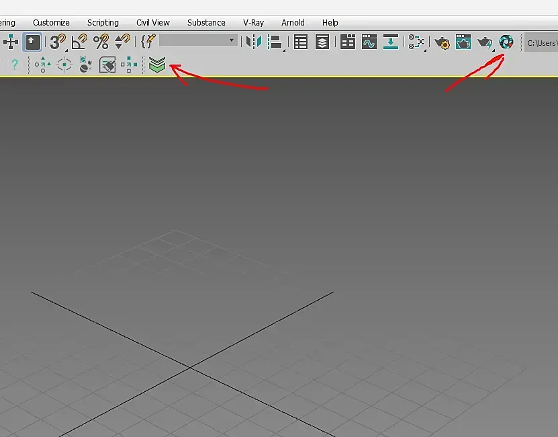Screen dimensions: 558x437
Task: Open the Curve Editor
Action: tap(369, 42)
